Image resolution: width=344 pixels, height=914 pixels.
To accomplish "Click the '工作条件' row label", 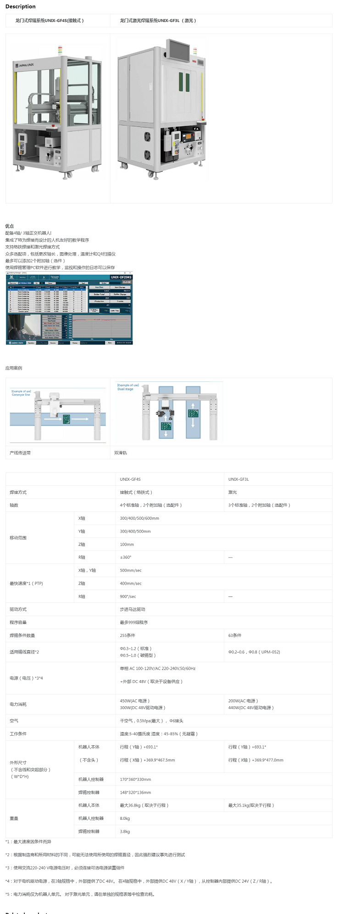I will (18, 734).
